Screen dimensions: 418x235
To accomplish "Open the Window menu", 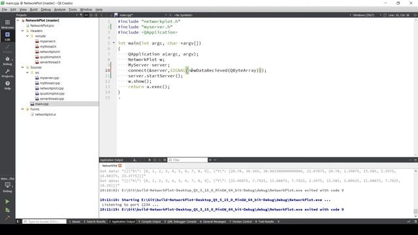I will pos(86,10).
